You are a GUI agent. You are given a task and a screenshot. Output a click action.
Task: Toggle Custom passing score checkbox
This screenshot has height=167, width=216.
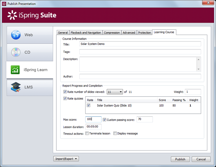pyautogui.click(x=104, y=120)
